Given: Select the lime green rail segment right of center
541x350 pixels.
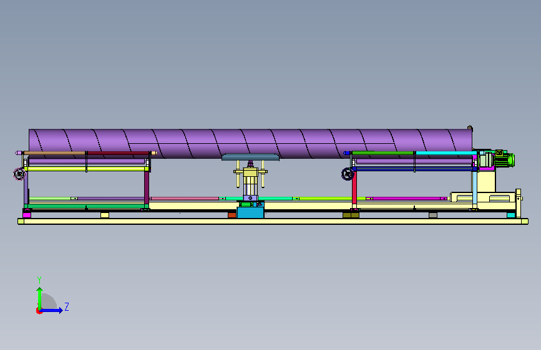Looking at the screenshot, I should click(x=333, y=199).
